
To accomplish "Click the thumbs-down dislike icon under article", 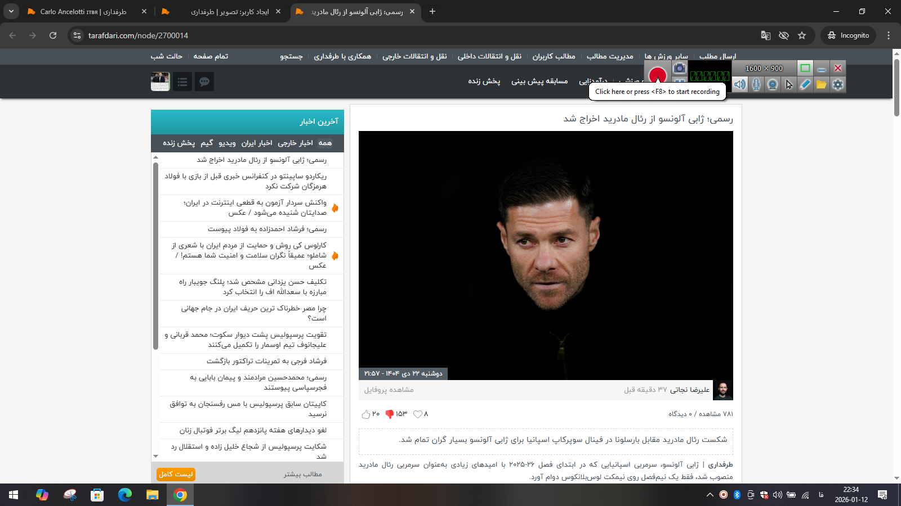I will [389, 414].
